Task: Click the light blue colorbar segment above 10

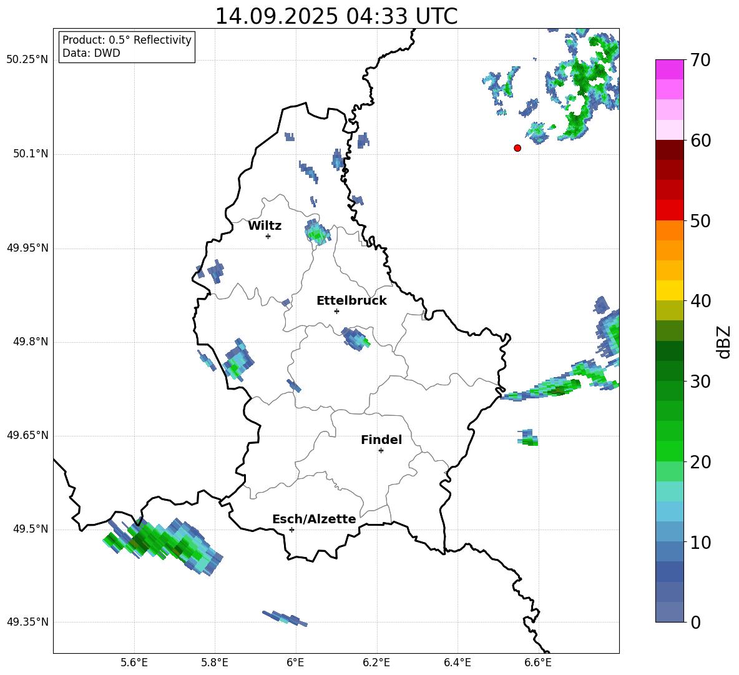Action: click(x=669, y=532)
